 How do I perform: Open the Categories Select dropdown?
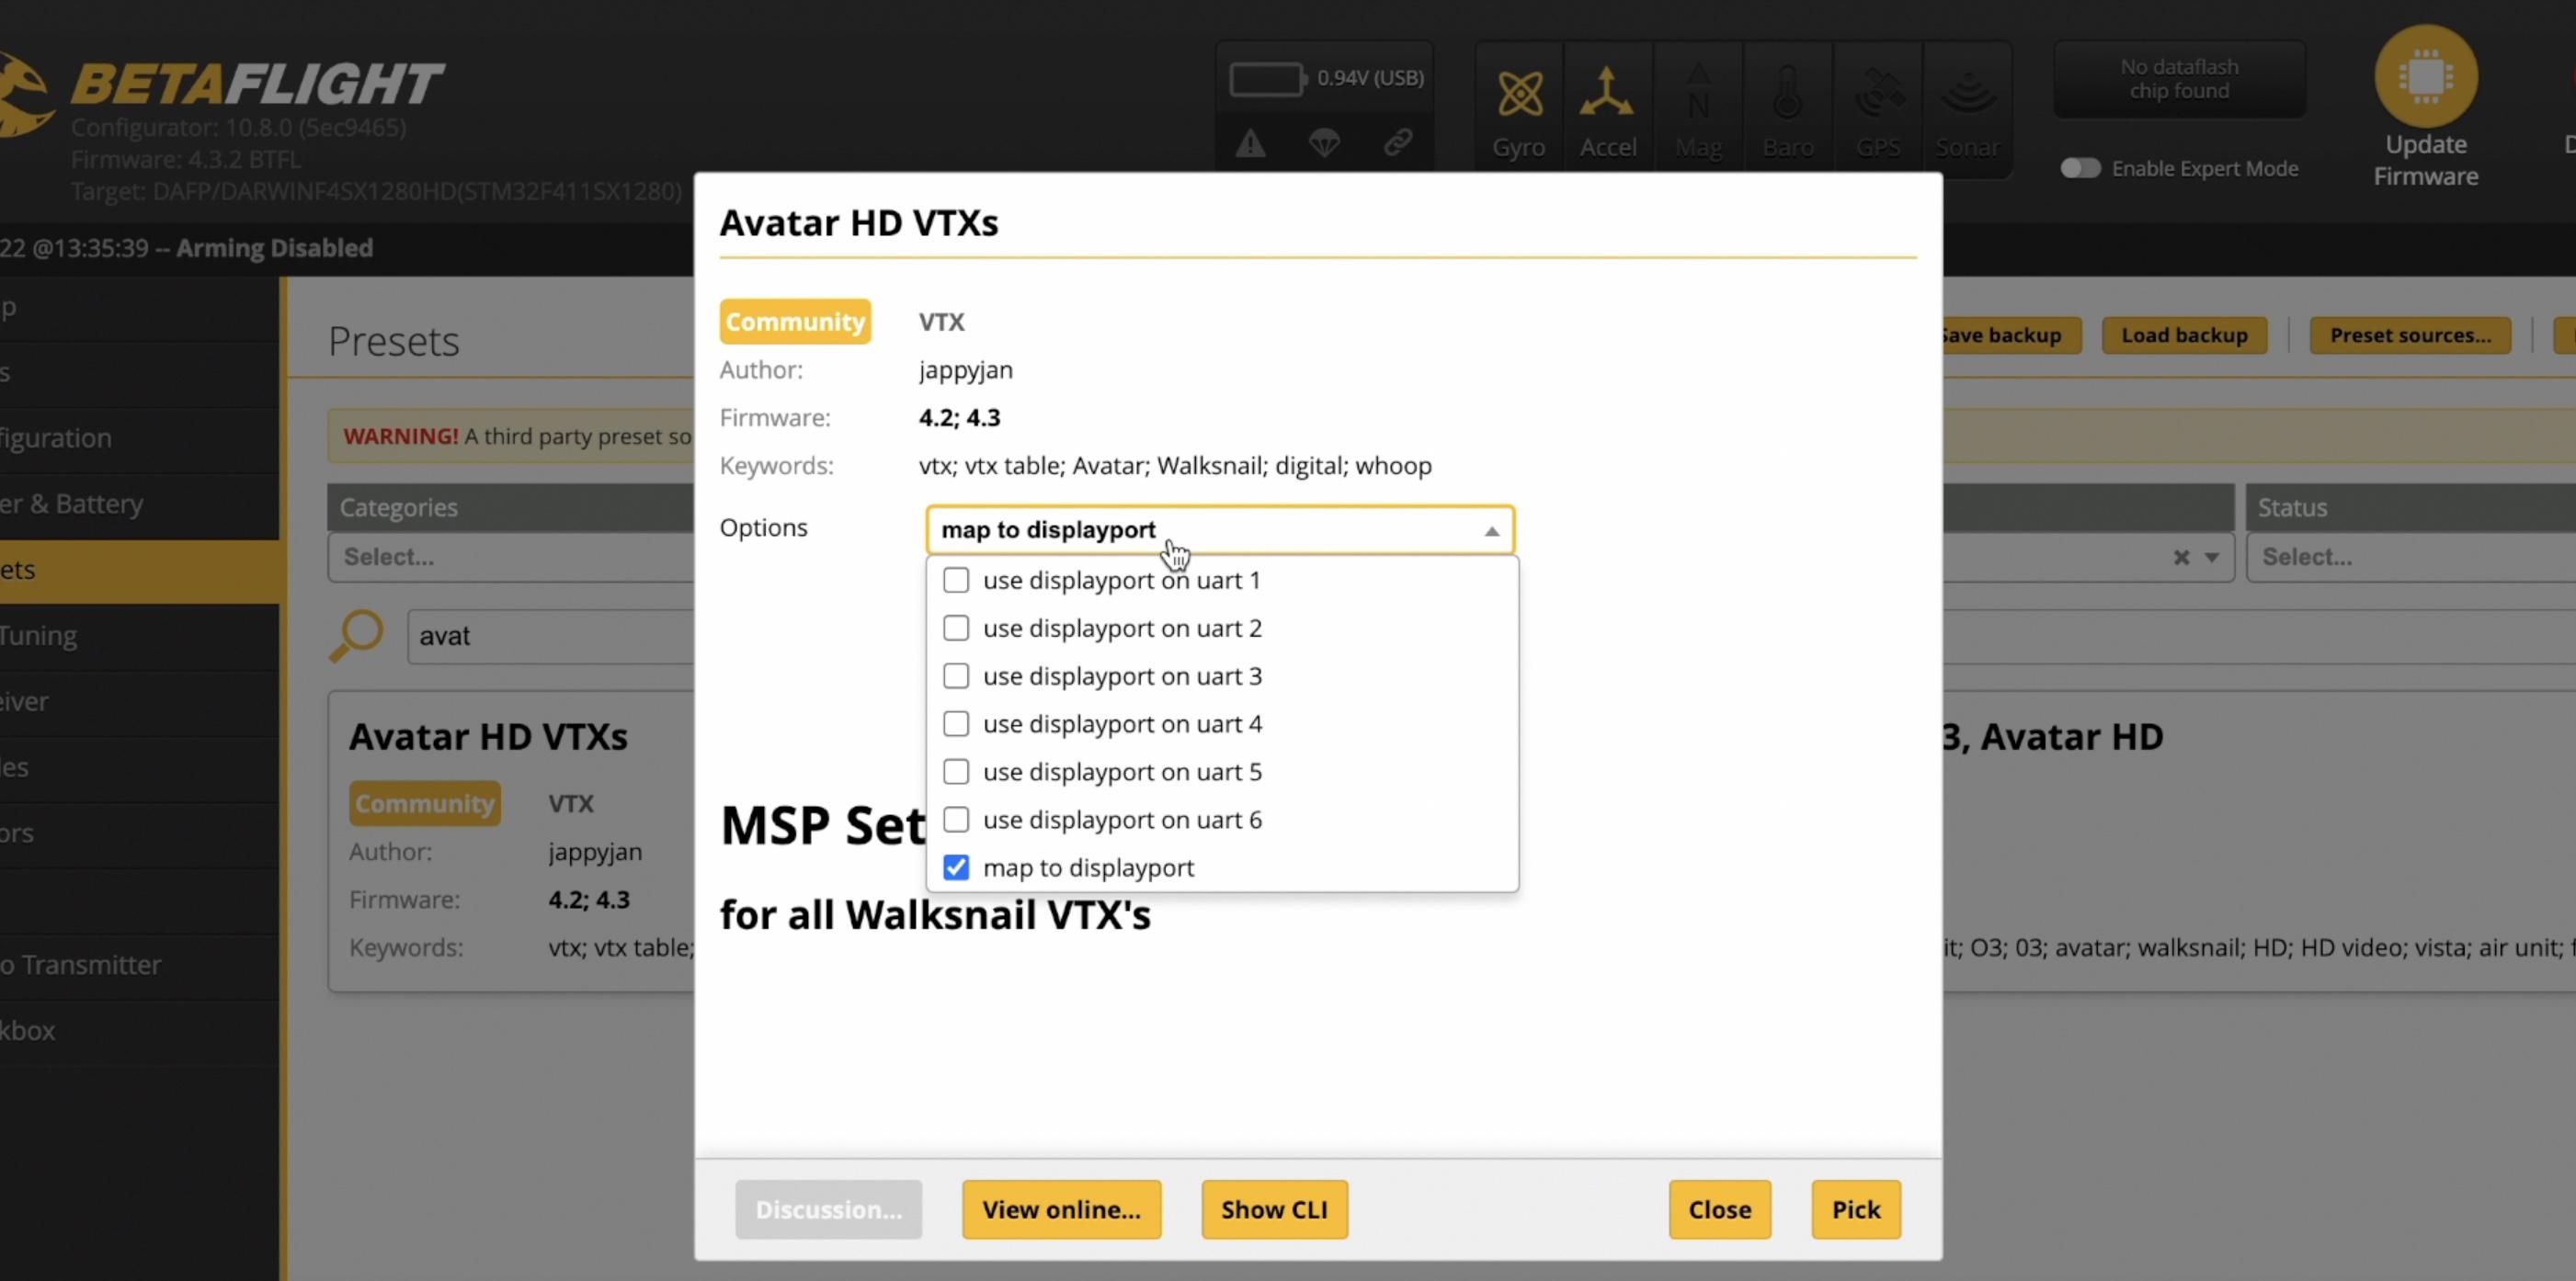pos(510,558)
